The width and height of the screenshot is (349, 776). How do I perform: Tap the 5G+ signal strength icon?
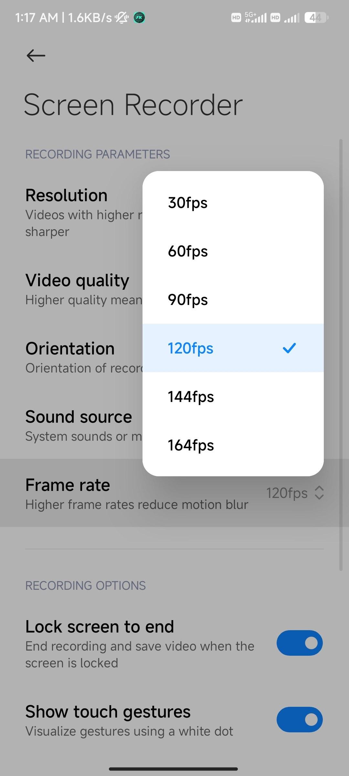[256, 17]
